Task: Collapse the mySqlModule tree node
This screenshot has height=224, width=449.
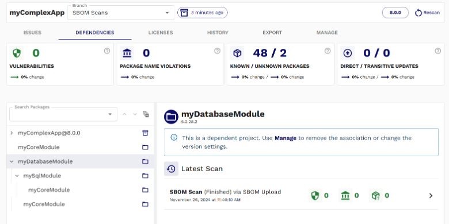Action: pos(17,176)
